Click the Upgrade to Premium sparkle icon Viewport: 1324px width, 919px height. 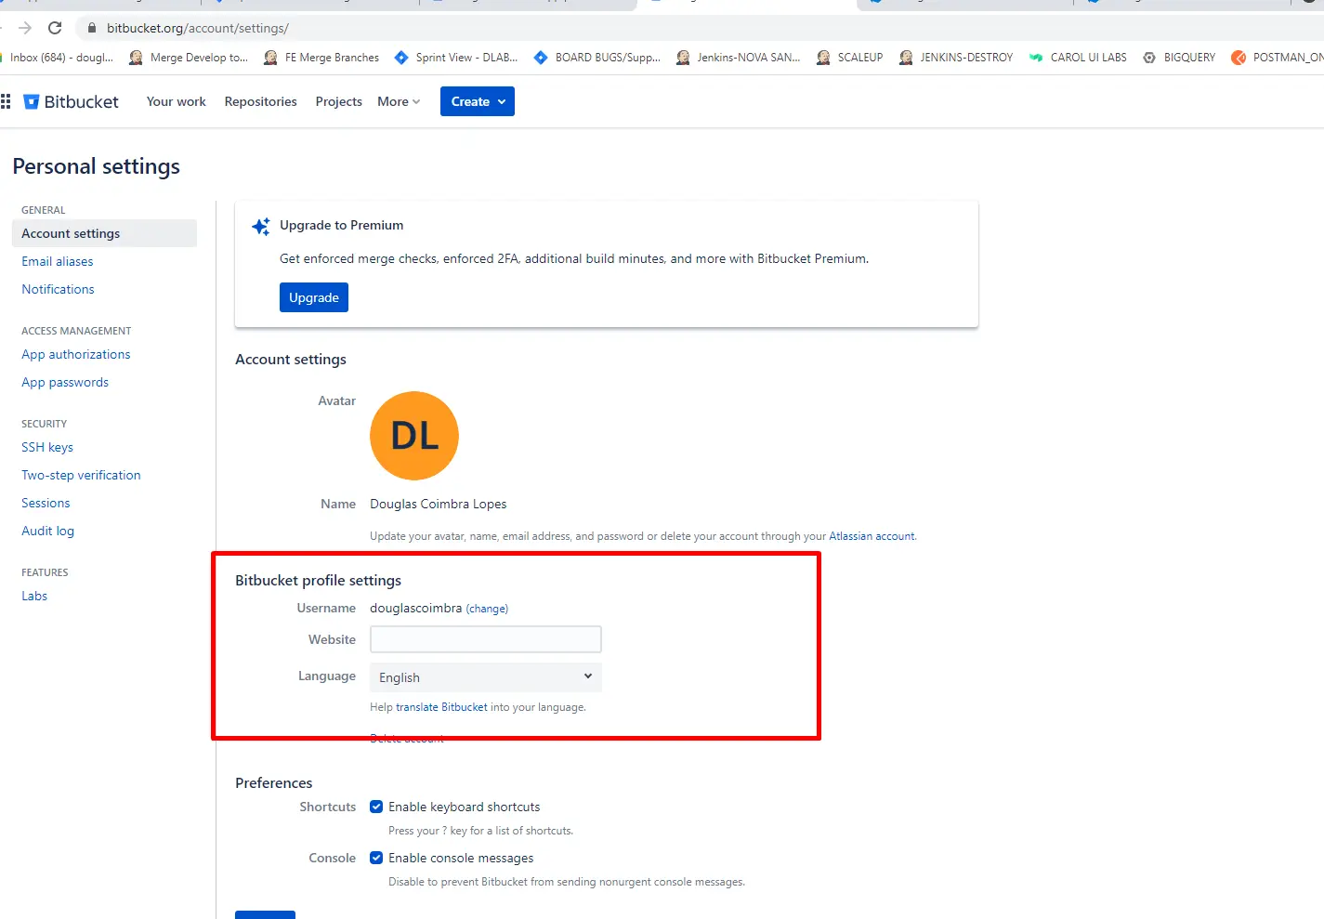click(261, 226)
